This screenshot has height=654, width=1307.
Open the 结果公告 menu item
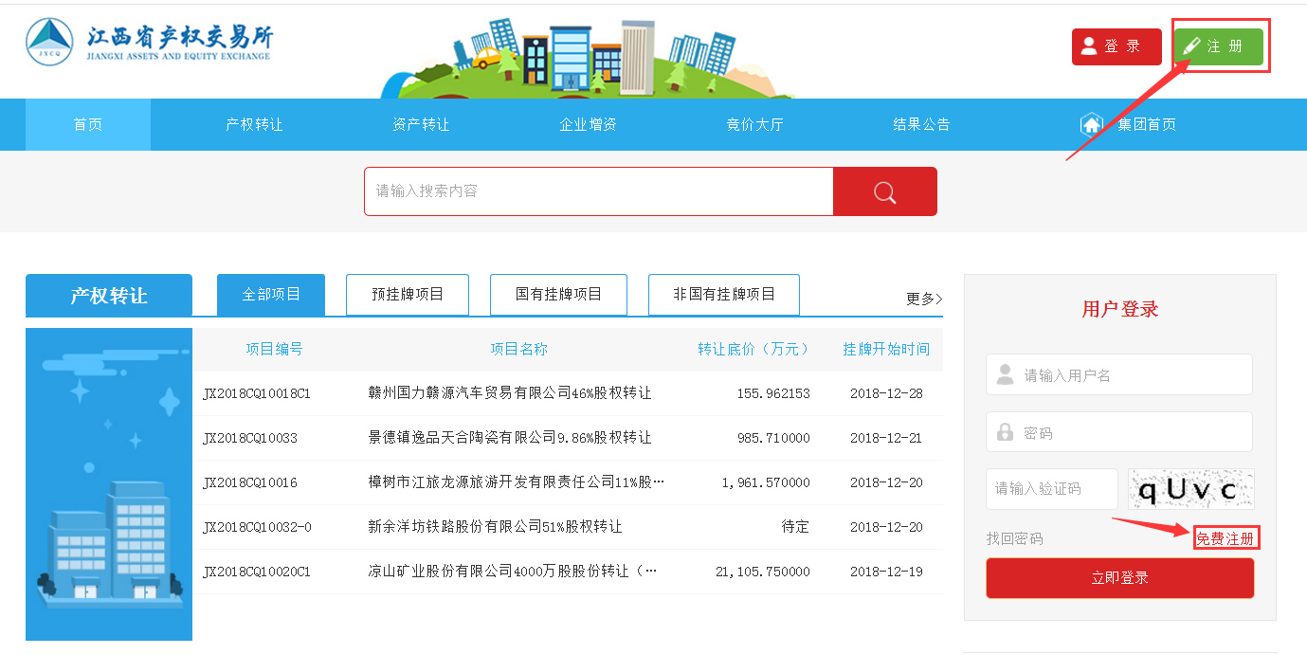point(920,124)
